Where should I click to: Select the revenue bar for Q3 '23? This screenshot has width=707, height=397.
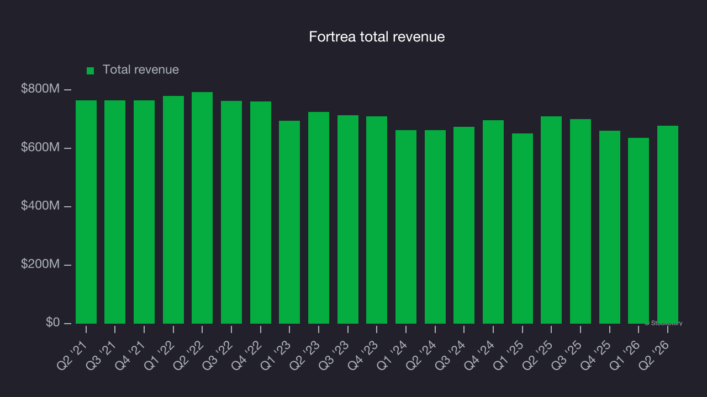point(348,219)
